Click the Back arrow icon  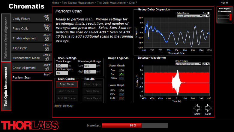pos(197,108)
